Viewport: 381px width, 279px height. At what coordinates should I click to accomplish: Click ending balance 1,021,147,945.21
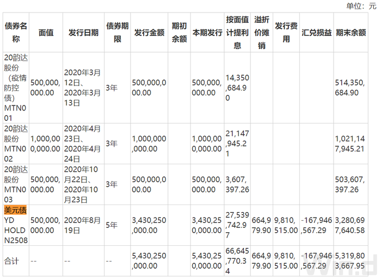[x=350, y=144]
